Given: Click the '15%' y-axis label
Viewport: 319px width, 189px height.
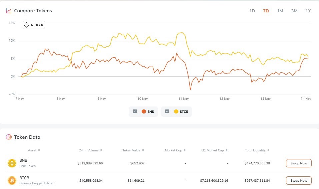Looking at the screenshot, I should click(x=12, y=23).
